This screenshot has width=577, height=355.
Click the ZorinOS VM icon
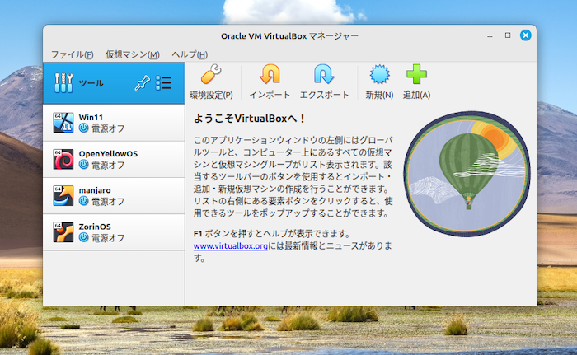[x=63, y=231]
